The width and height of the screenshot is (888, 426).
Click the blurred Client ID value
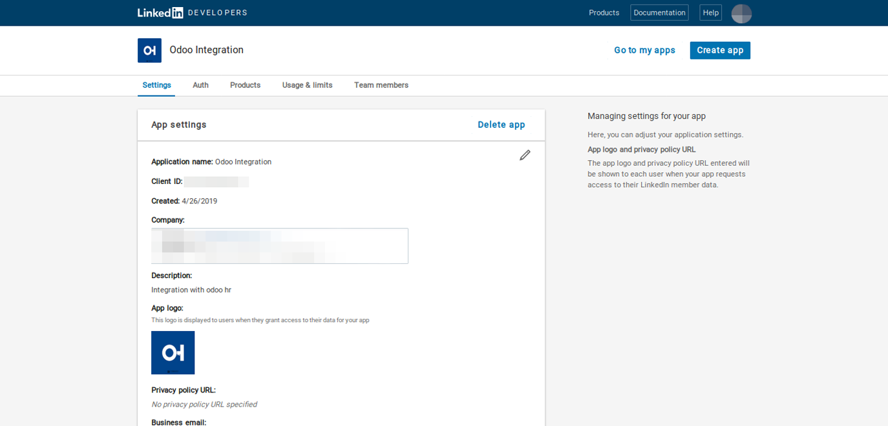tap(217, 181)
